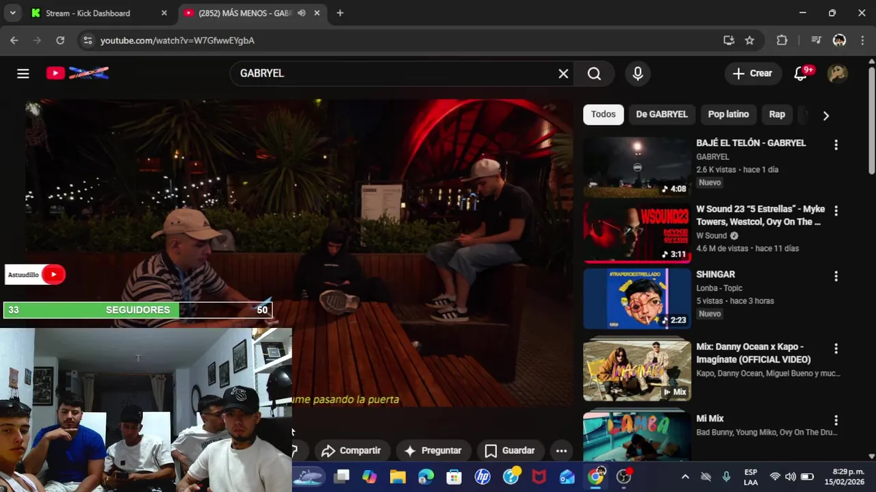Image resolution: width=876 pixels, height=492 pixels.
Task: Clear the GABRYEL search text
Action: coord(563,73)
